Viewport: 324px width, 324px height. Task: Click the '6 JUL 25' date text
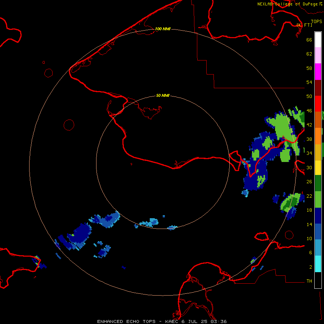click(x=194, y=321)
